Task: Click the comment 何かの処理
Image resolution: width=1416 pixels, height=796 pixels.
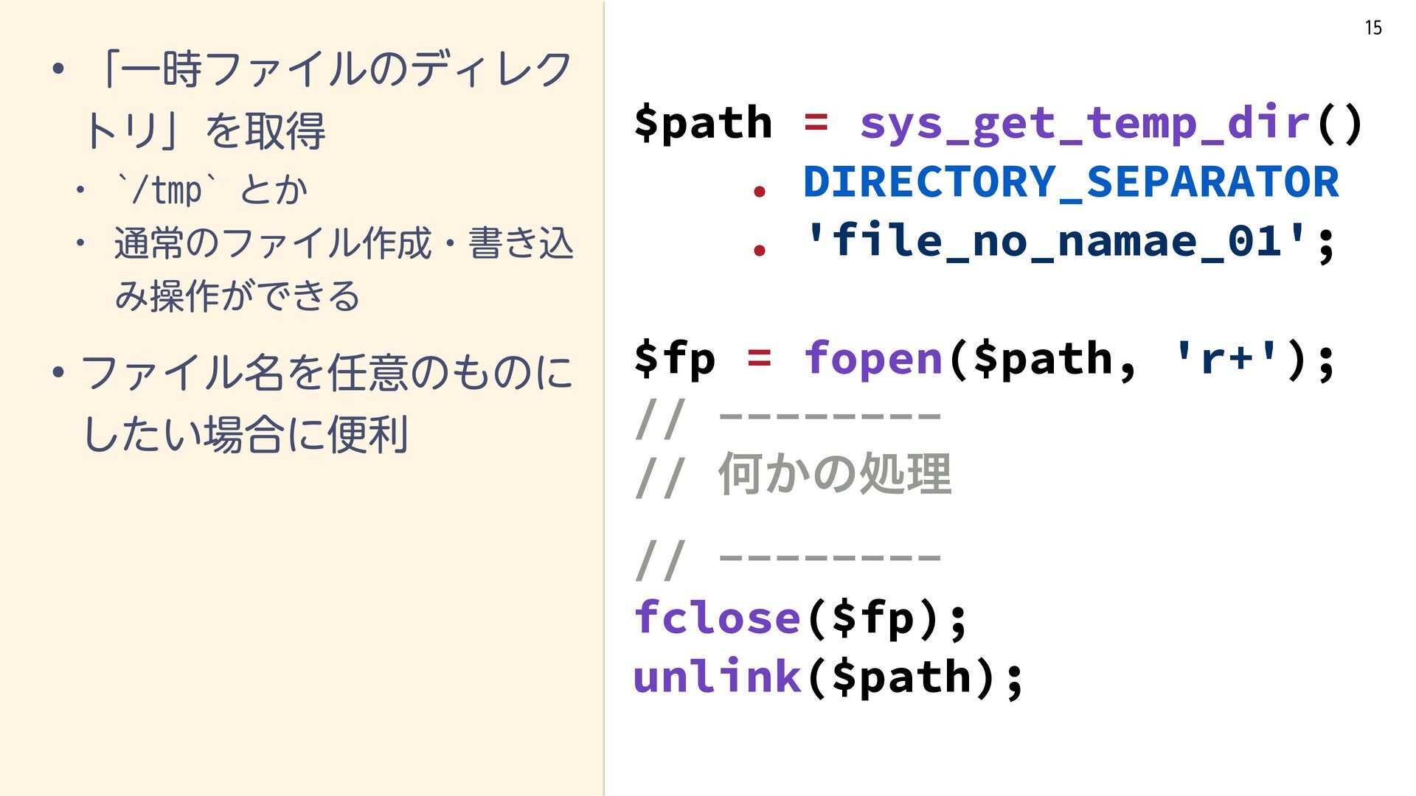Action: pyautogui.click(x=834, y=474)
